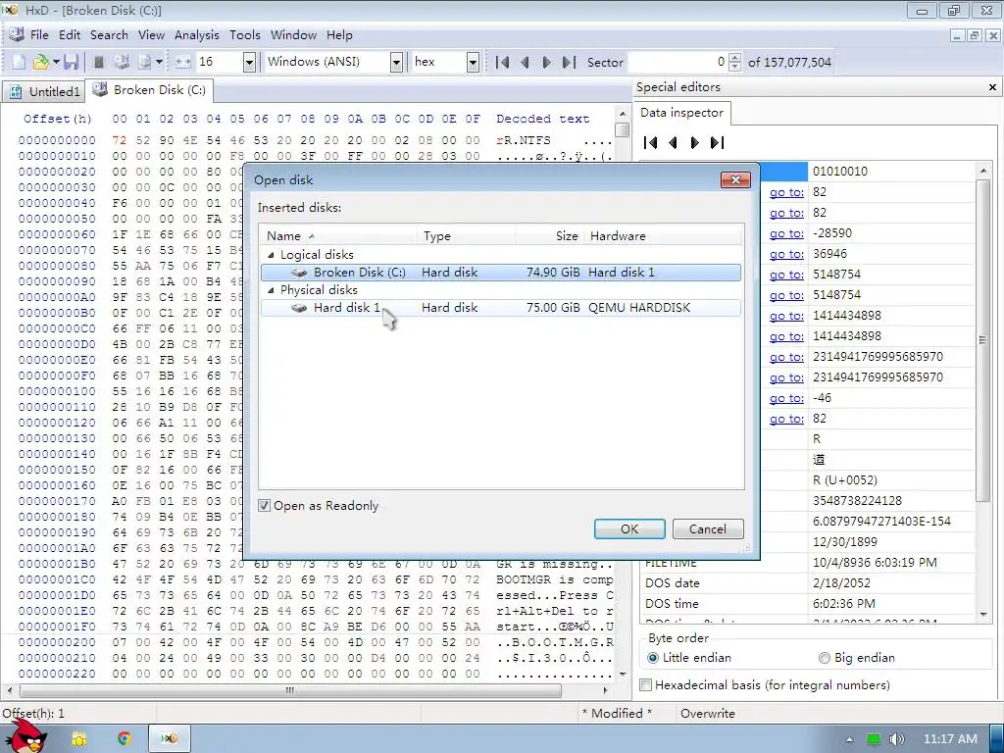Select Broken Disk (C:) logical disk row
The height and width of the screenshot is (753, 1004).
(x=501, y=273)
